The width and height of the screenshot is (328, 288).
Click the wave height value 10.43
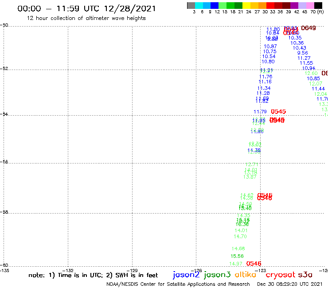299,48
